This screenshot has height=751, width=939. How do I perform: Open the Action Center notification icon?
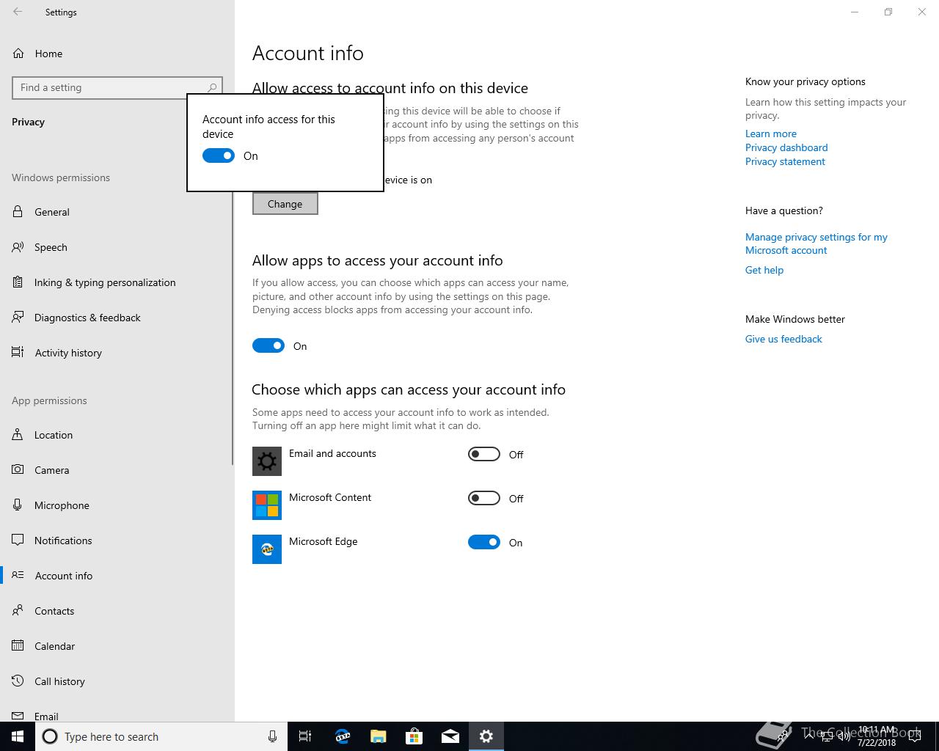click(914, 736)
